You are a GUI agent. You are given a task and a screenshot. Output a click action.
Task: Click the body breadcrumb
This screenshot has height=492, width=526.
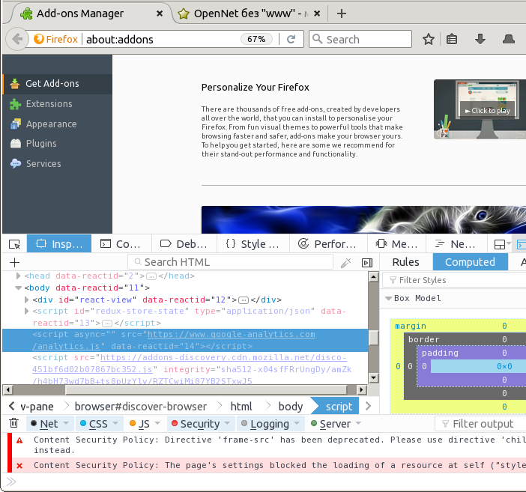(291, 406)
